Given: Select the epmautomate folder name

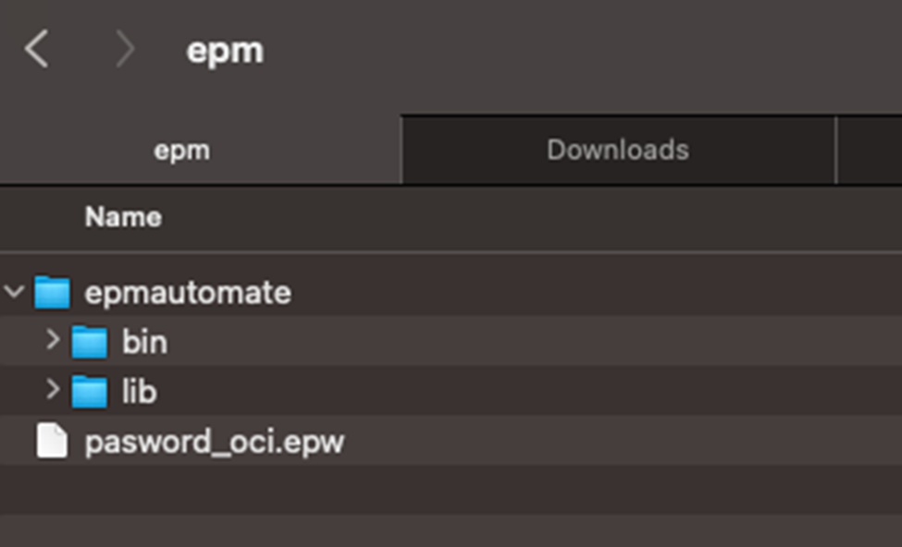Looking at the screenshot, I should pos(188,293).
